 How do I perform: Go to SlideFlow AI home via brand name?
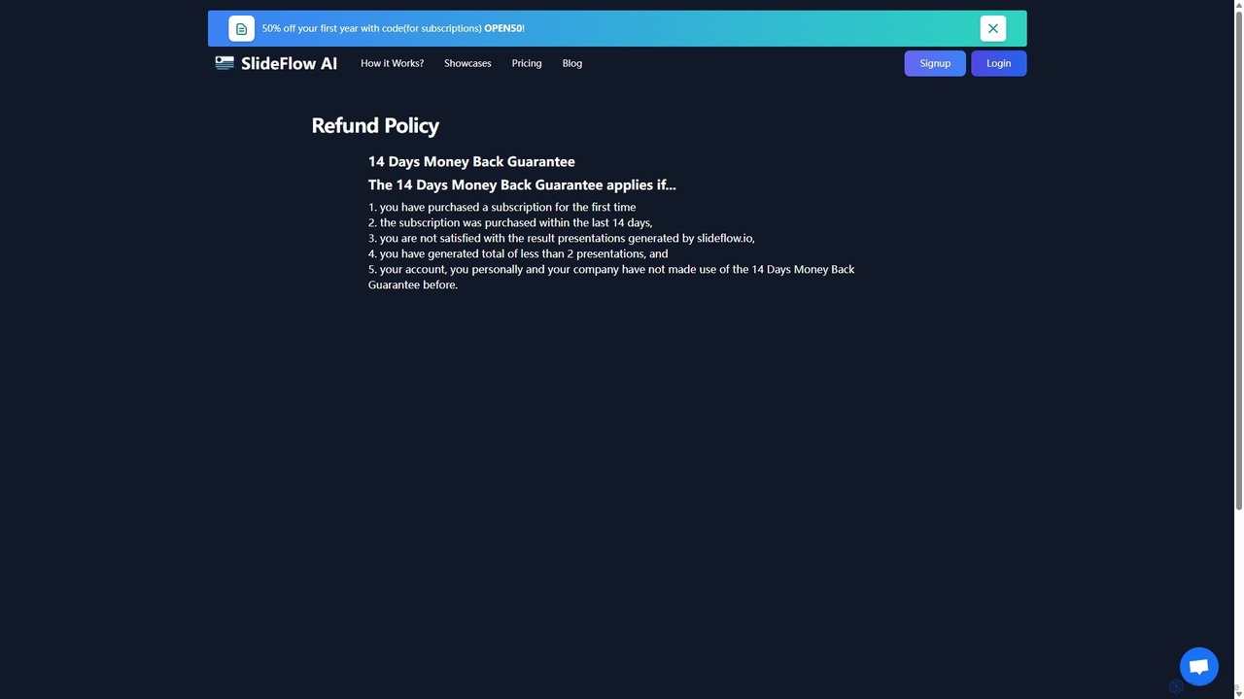pyautogui.click(x=289, y=63)
